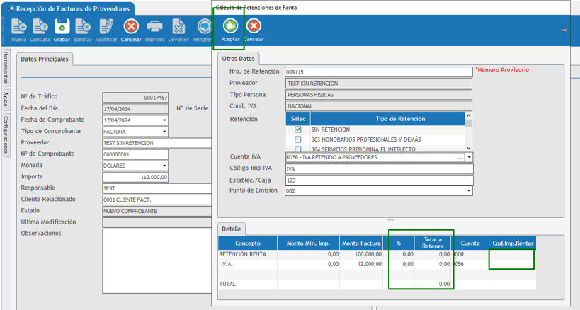This screenshot has height=310, width=580.
Task: Click the Concepto column header
Action: [x=247, y=243]
